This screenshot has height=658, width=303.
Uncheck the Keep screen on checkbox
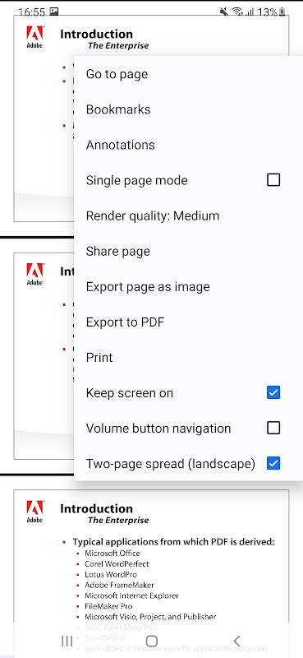click(x=273, y=393)
